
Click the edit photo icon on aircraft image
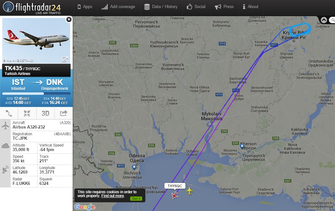(65, 59)
